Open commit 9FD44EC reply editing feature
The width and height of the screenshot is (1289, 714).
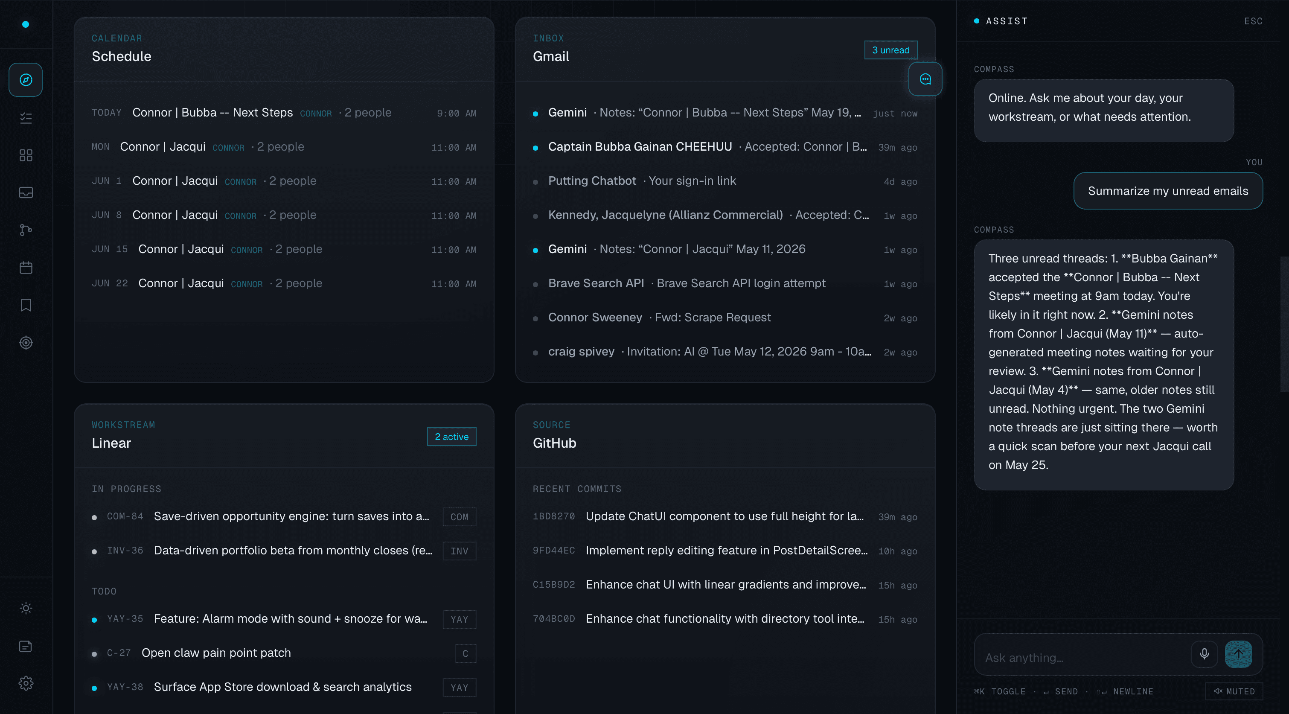click(x=725, y=551)
